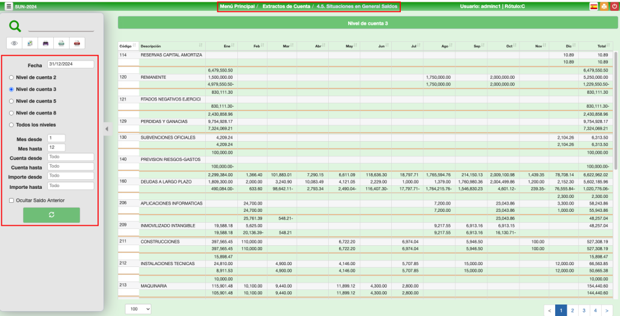Screen dimensions: 620x316
Task: Enable the Ocultar Saldo Anterior checkbox
Action: [12, 200]
